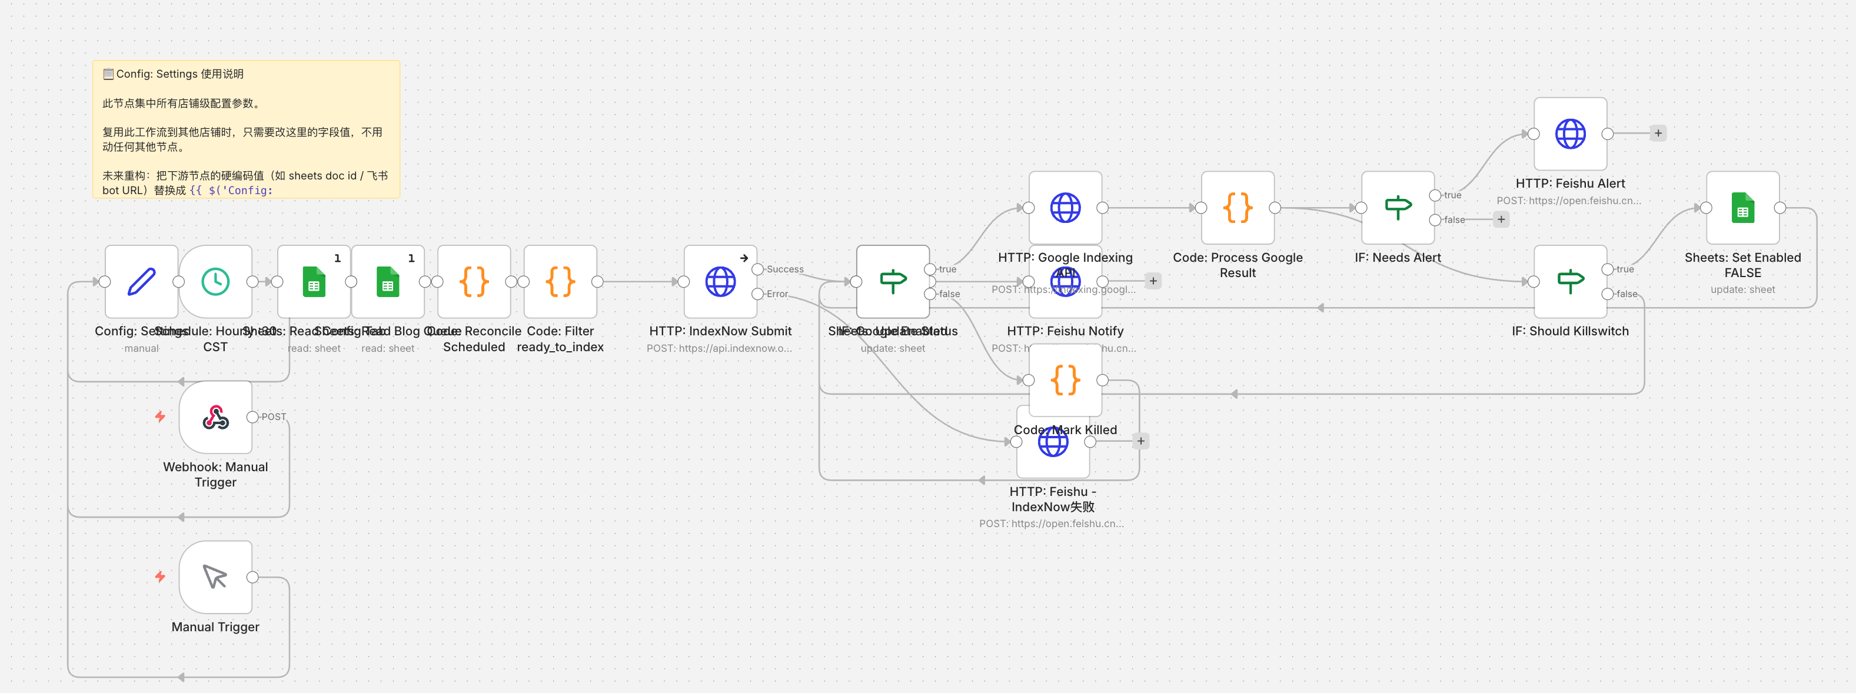Select the Code: Process Google Result node
The image size is (1856, 693).
1238,208
